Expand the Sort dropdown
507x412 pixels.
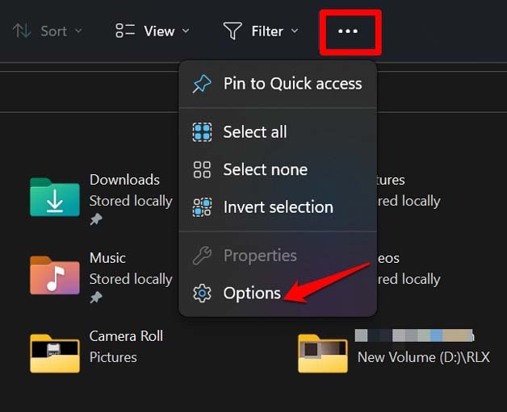coord(48,31)
